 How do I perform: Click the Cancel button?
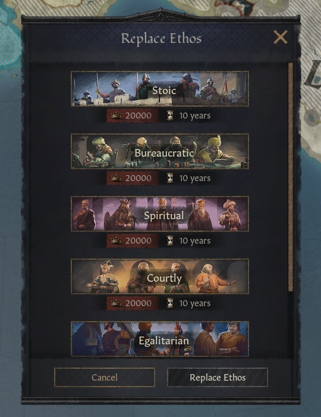click(x=105, y=377)
